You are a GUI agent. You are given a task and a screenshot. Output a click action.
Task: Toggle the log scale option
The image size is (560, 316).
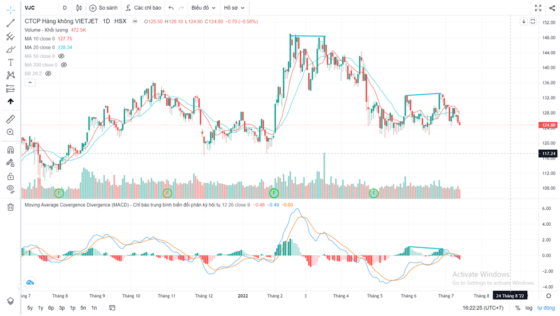tap(529, 308)
